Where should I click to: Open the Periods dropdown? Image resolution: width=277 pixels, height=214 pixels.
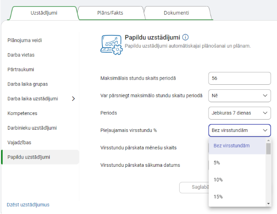tap(239, 113)
